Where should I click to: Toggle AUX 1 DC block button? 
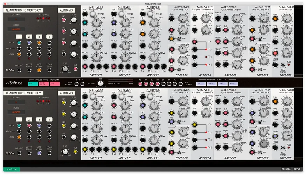[200, 84]
